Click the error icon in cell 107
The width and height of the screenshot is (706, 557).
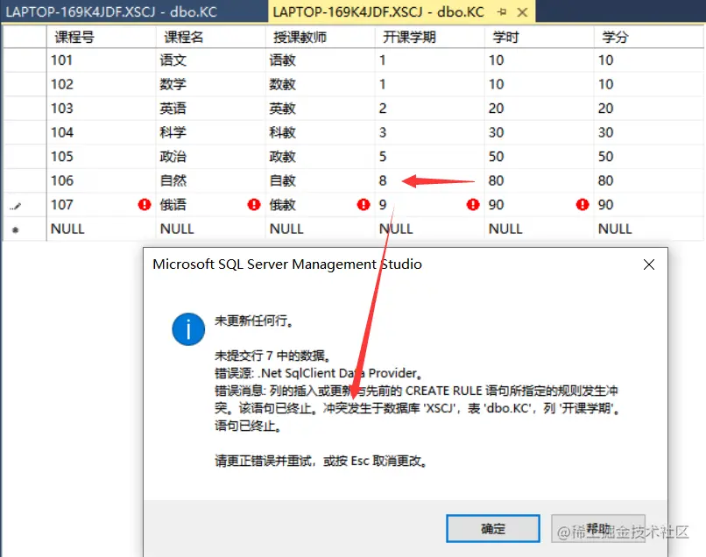(144, 205)
